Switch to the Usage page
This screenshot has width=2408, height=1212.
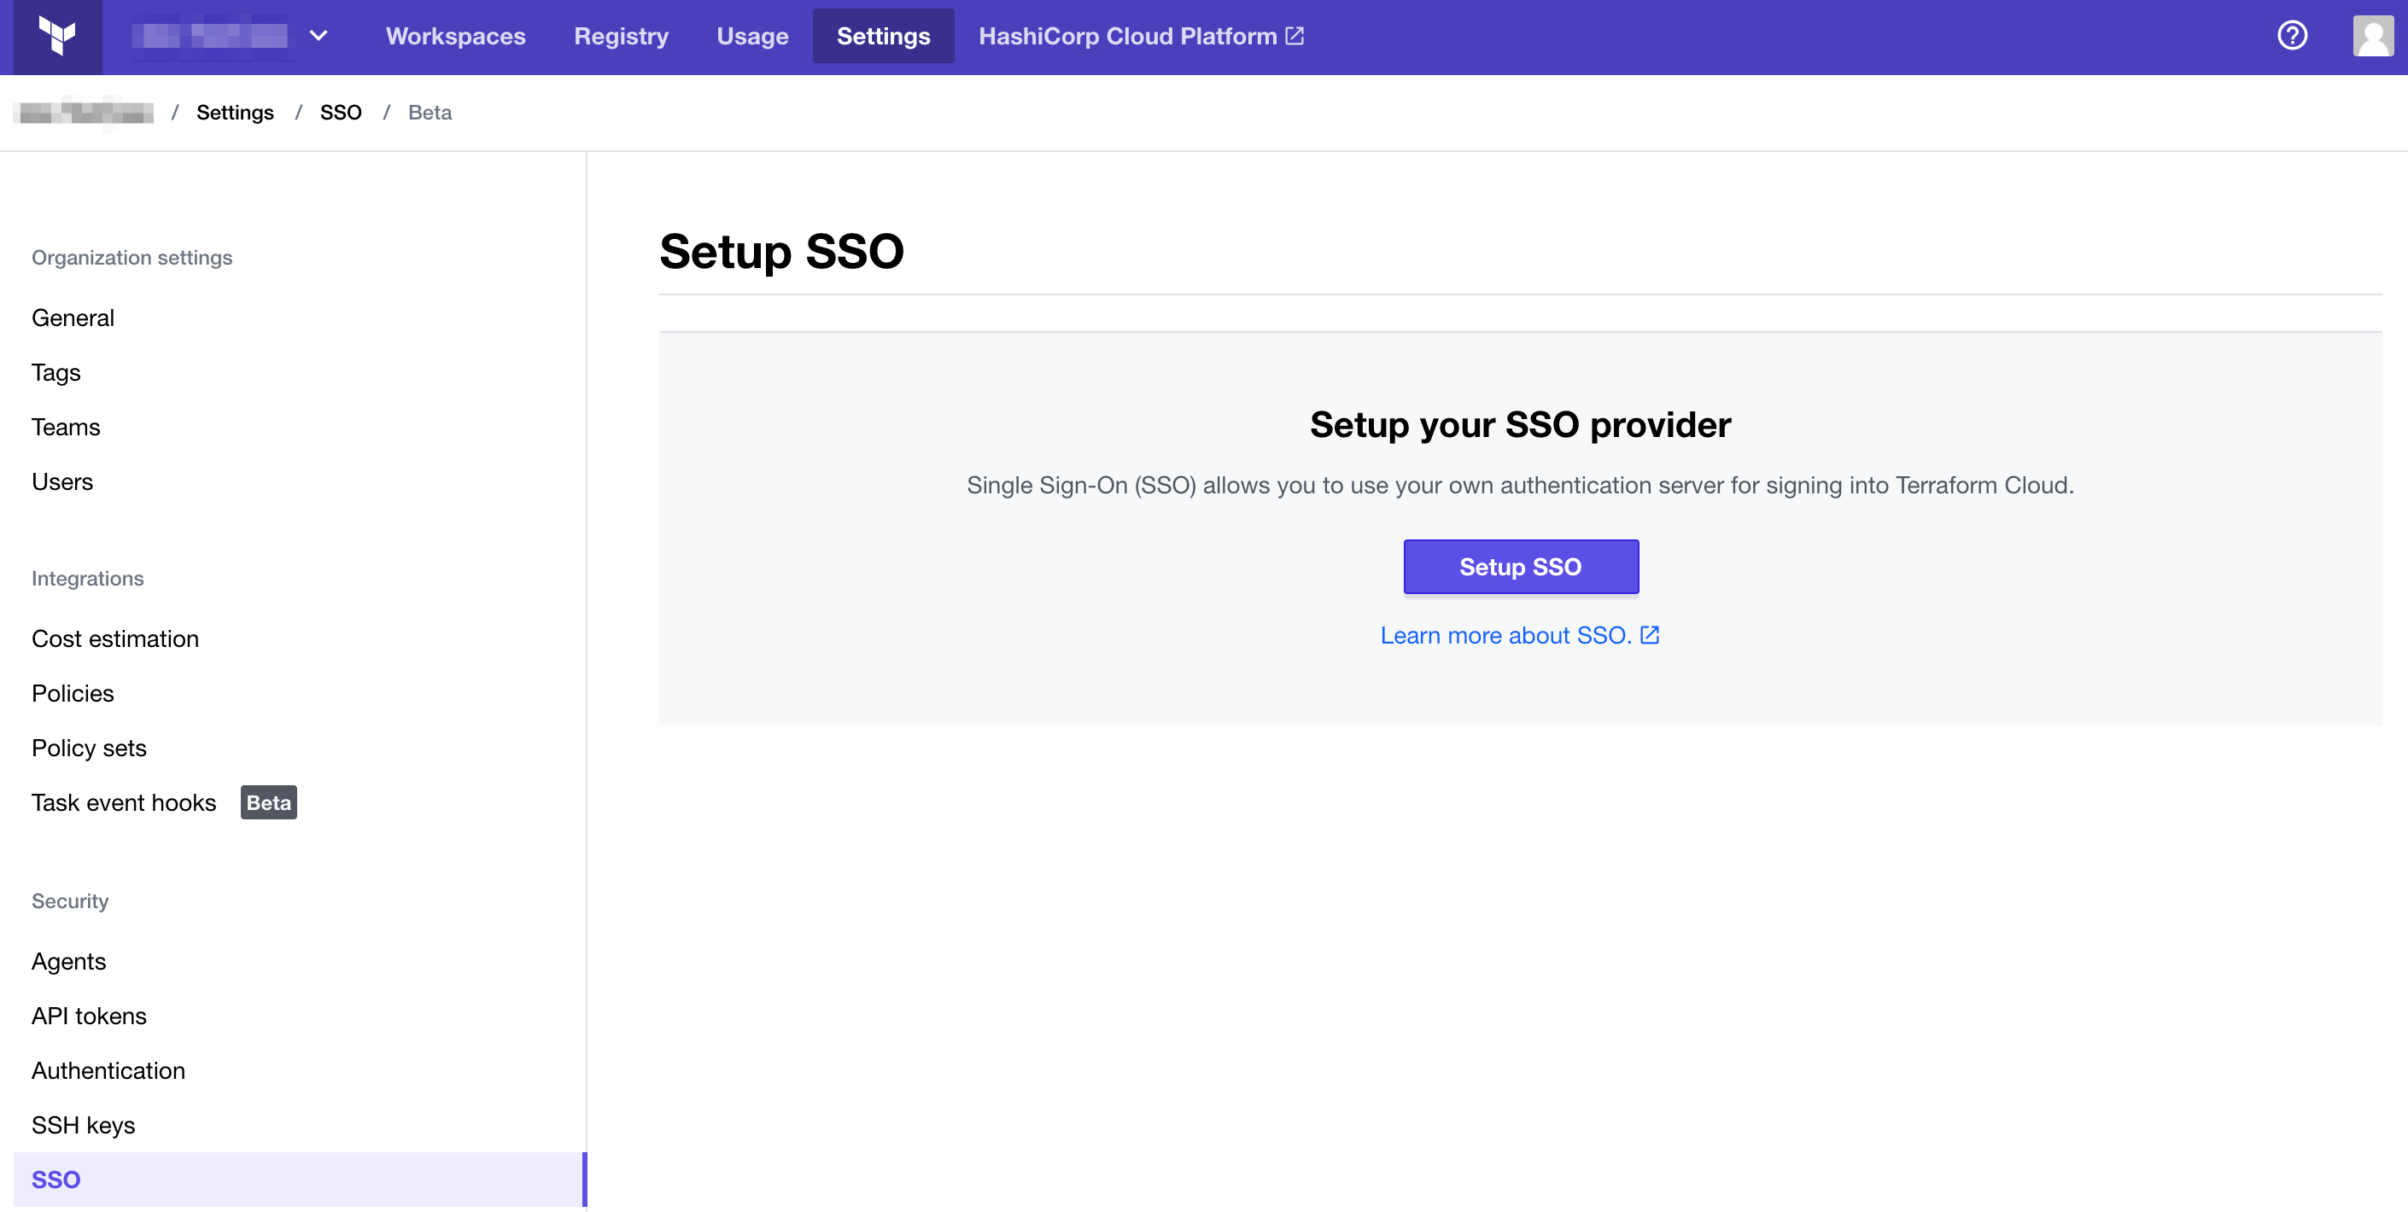click(x=751, y=36)
